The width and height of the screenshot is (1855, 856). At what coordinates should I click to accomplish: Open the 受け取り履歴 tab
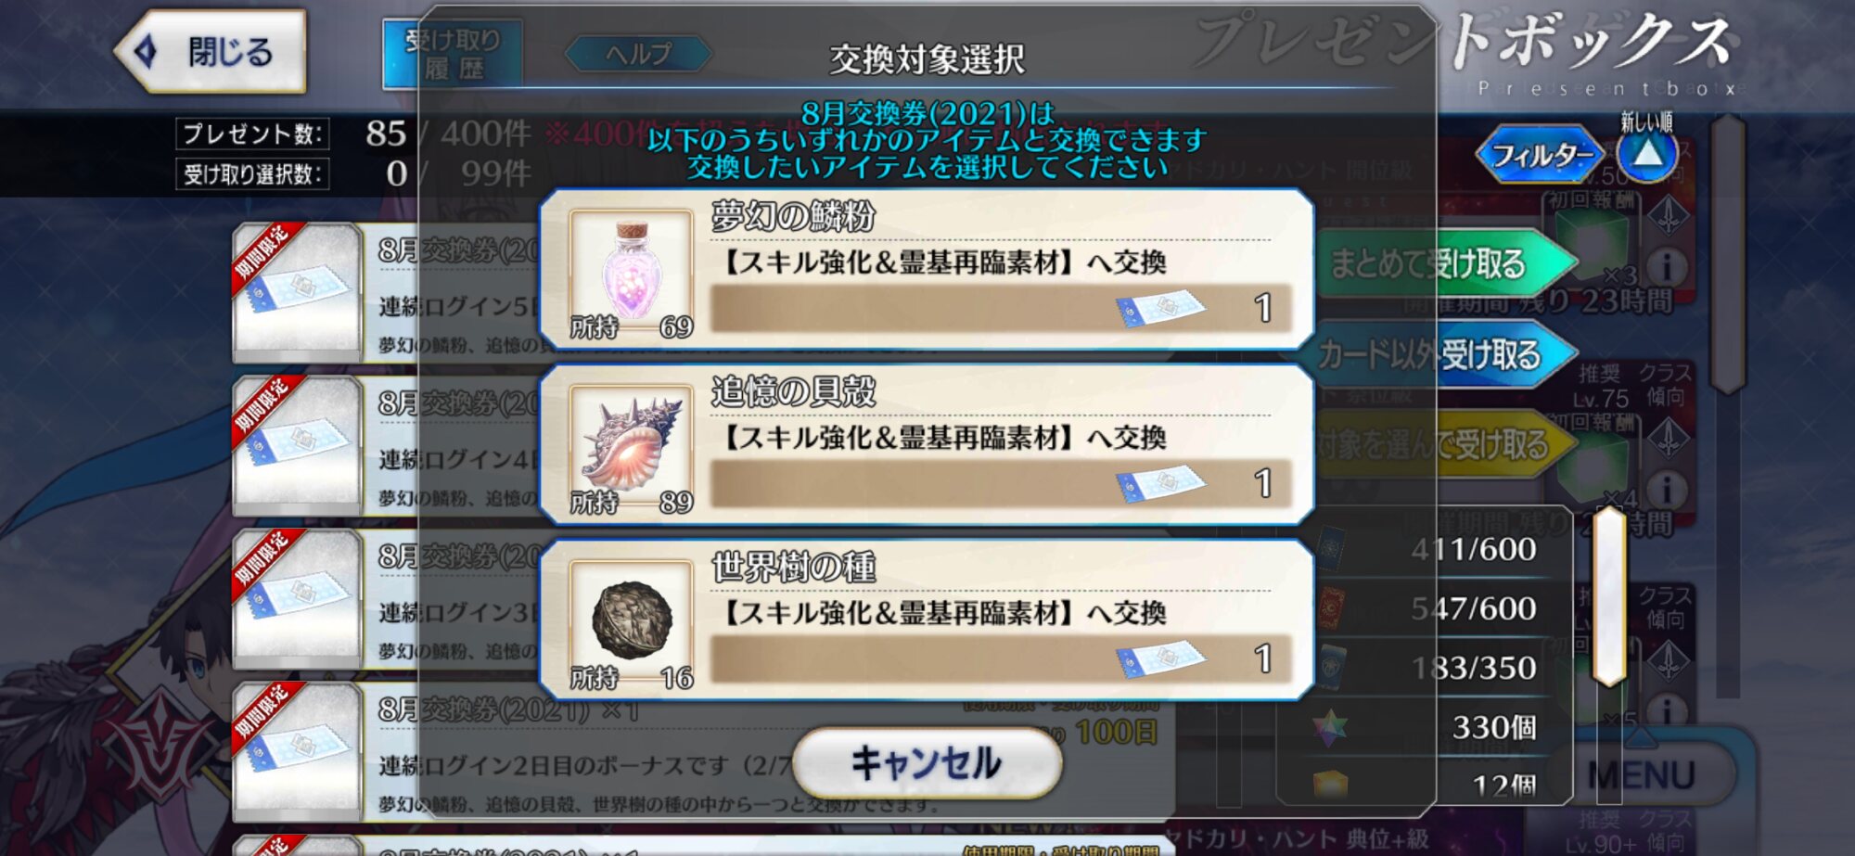pyautogui.click(x=453, y=54)
